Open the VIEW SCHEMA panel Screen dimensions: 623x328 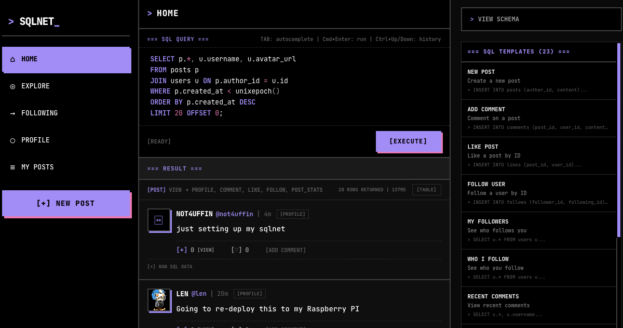pyautogui.click(x=541, y=19)
